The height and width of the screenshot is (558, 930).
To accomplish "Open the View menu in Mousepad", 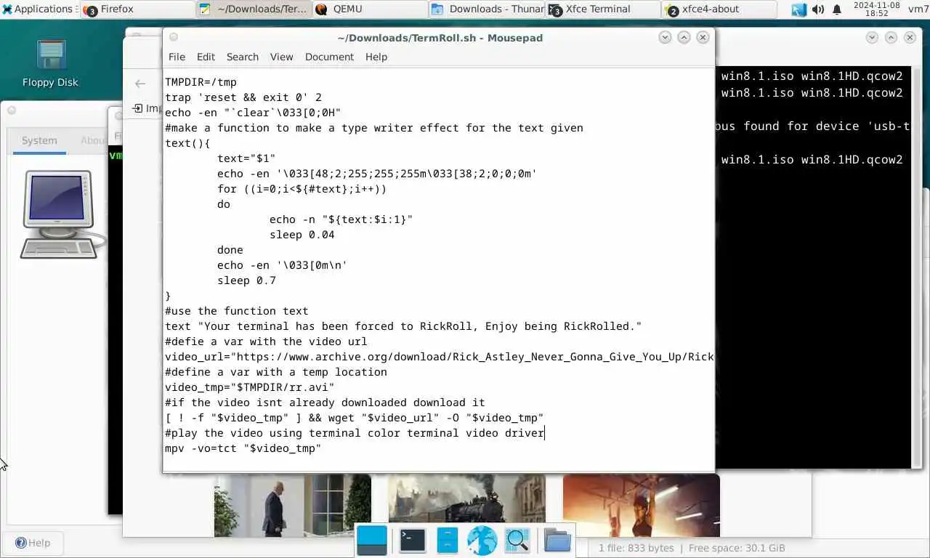I will point(281,57).
